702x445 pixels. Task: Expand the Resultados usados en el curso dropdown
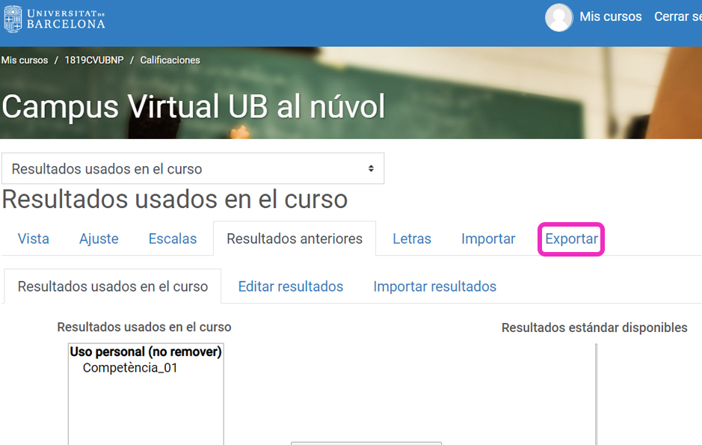[193, 169]
